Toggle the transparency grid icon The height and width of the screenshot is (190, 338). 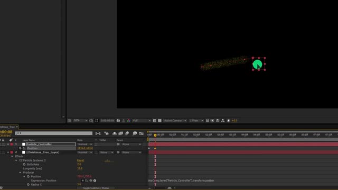point(159,121)
